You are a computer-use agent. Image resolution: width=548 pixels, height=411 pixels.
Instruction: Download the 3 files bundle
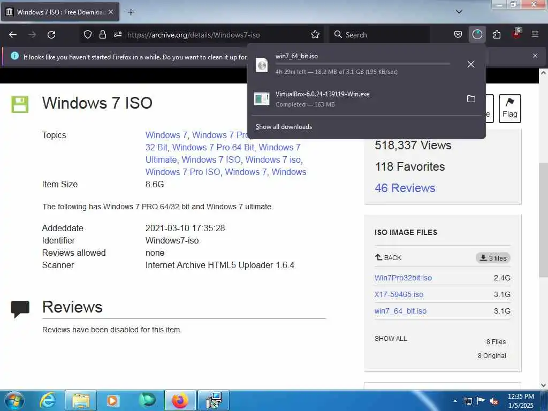493,258
